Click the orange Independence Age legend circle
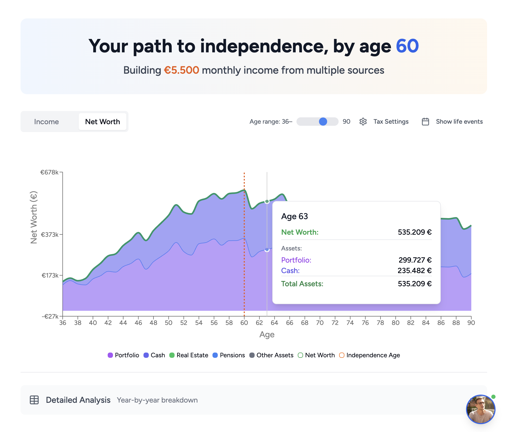 coord(342,355)
